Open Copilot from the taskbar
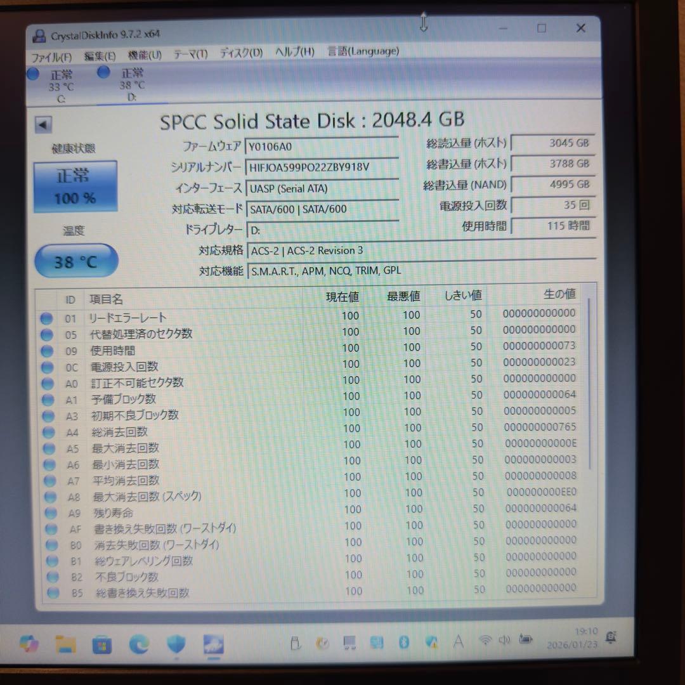 click(x=30, y=643)
